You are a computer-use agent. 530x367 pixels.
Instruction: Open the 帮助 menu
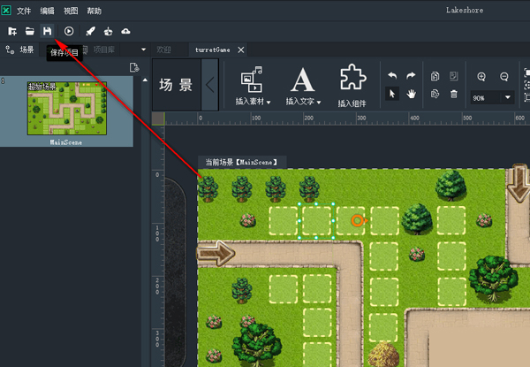click(94, 11)
